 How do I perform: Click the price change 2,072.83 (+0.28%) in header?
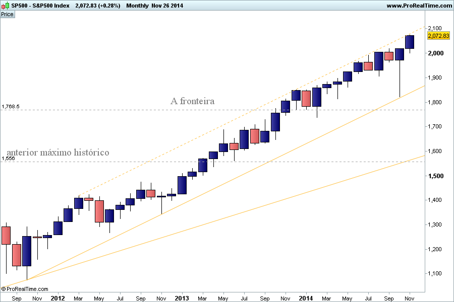click(97, 6)
